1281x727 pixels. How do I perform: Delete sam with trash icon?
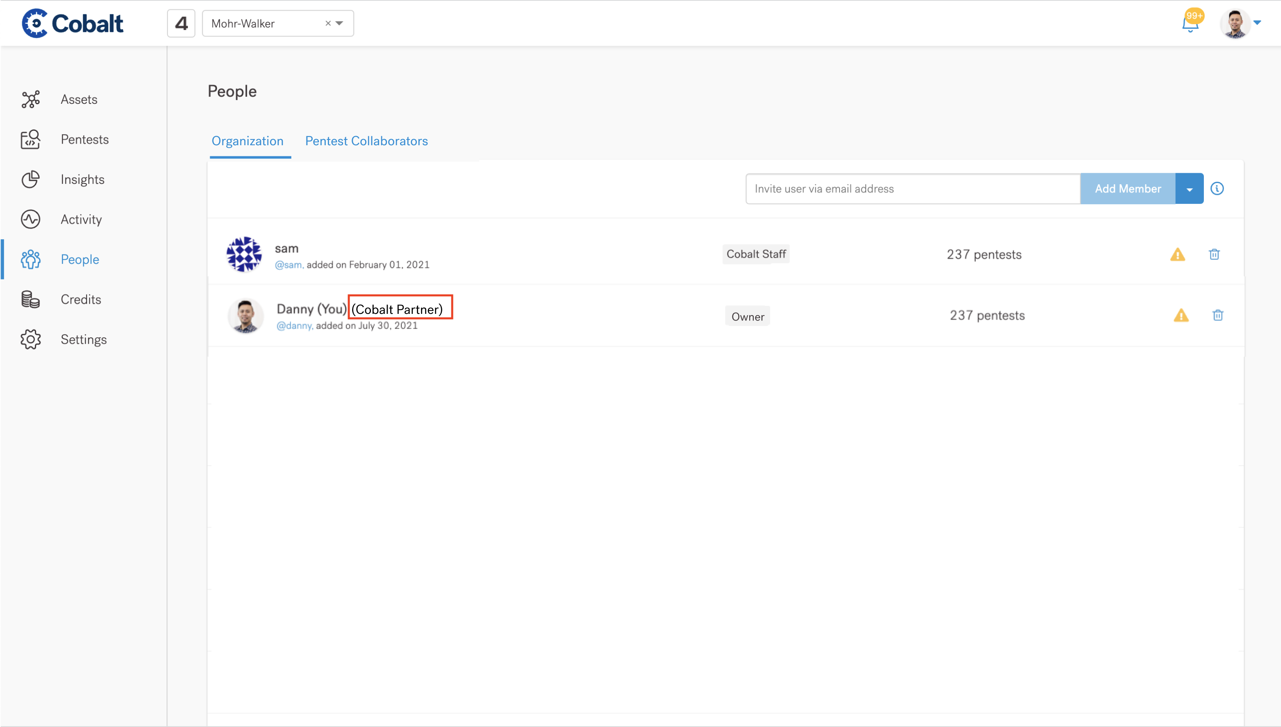click(x=1214, y=255)
